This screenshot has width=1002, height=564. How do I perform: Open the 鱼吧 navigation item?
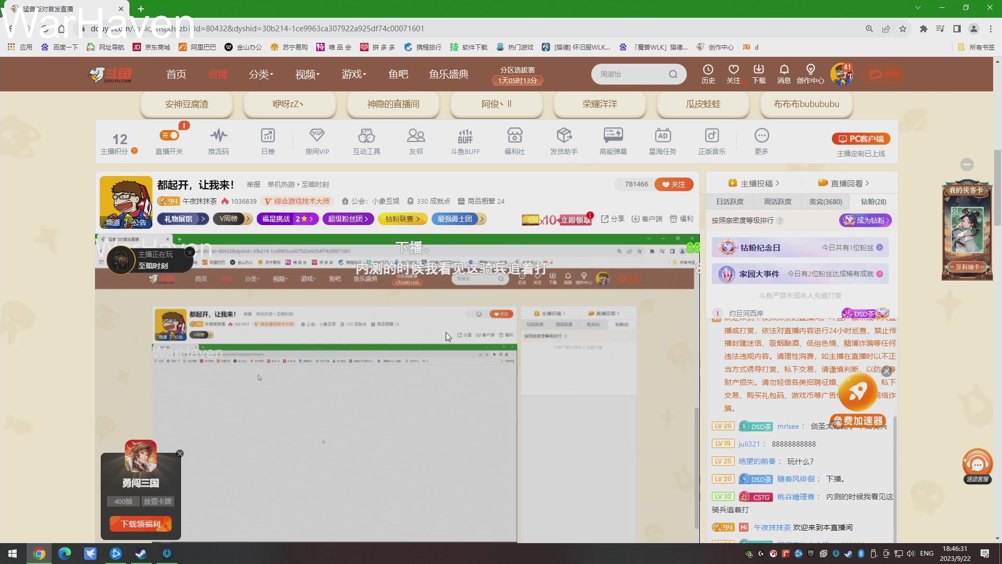[398, 74]
